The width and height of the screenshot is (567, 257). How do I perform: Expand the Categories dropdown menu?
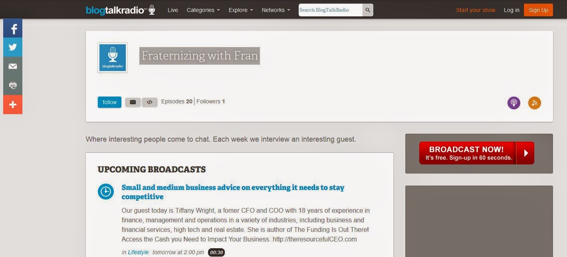203,10
